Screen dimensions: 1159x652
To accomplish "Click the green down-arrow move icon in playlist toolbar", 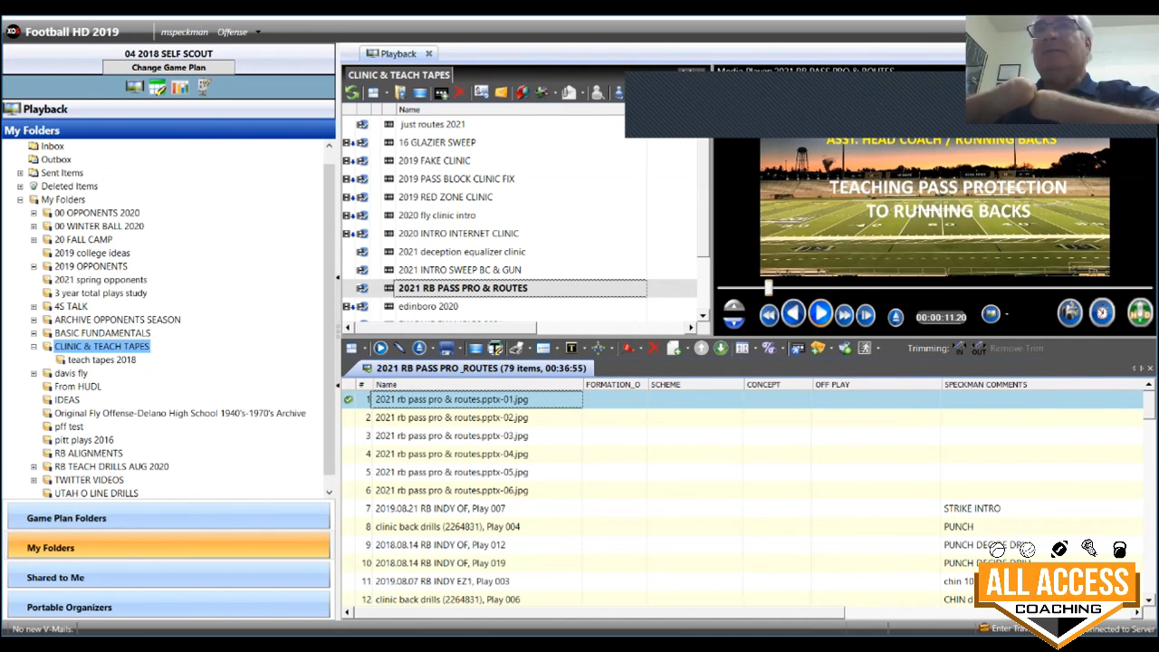I will tap(721, 349).
